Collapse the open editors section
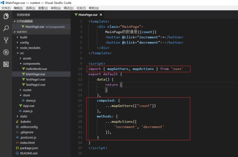238x157 pixels. pyautogui.click(x=15, y=21)
